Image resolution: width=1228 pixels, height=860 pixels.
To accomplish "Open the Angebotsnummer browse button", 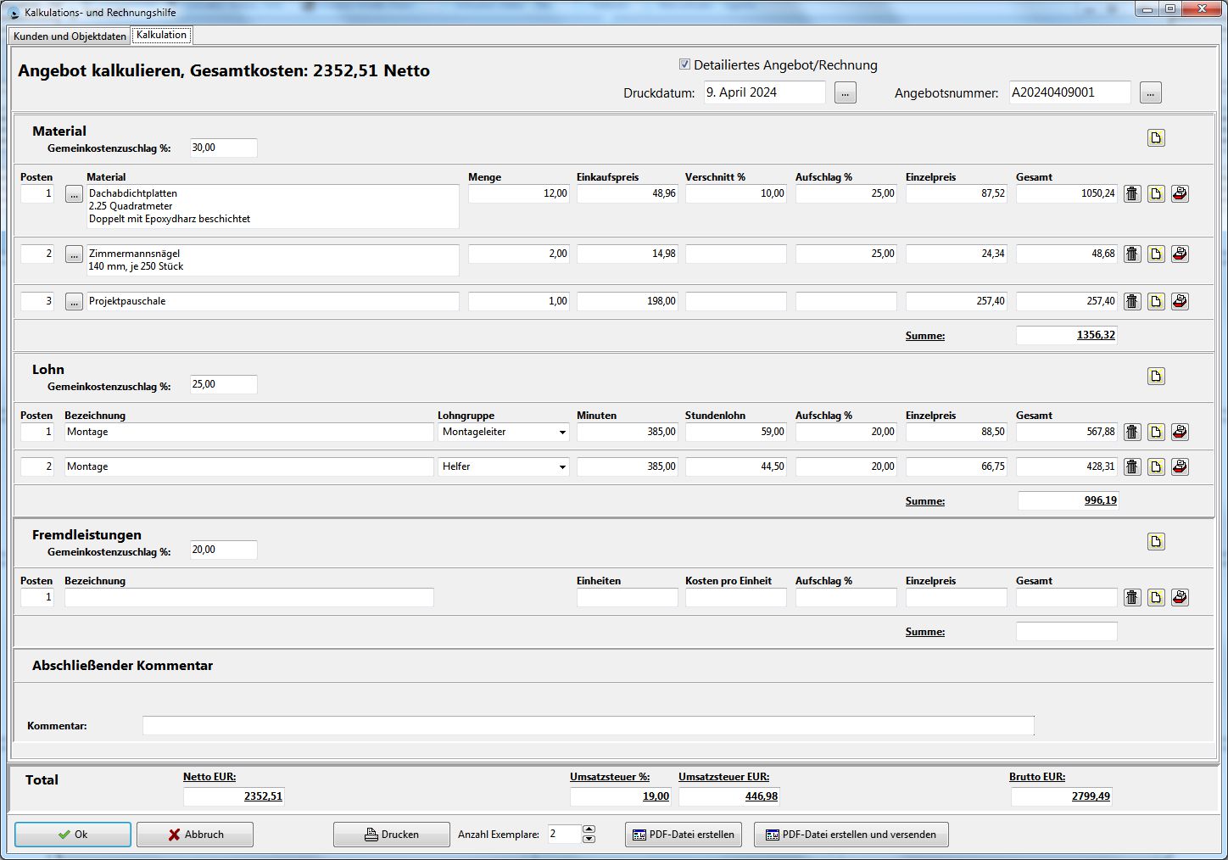I will 1150,92.
